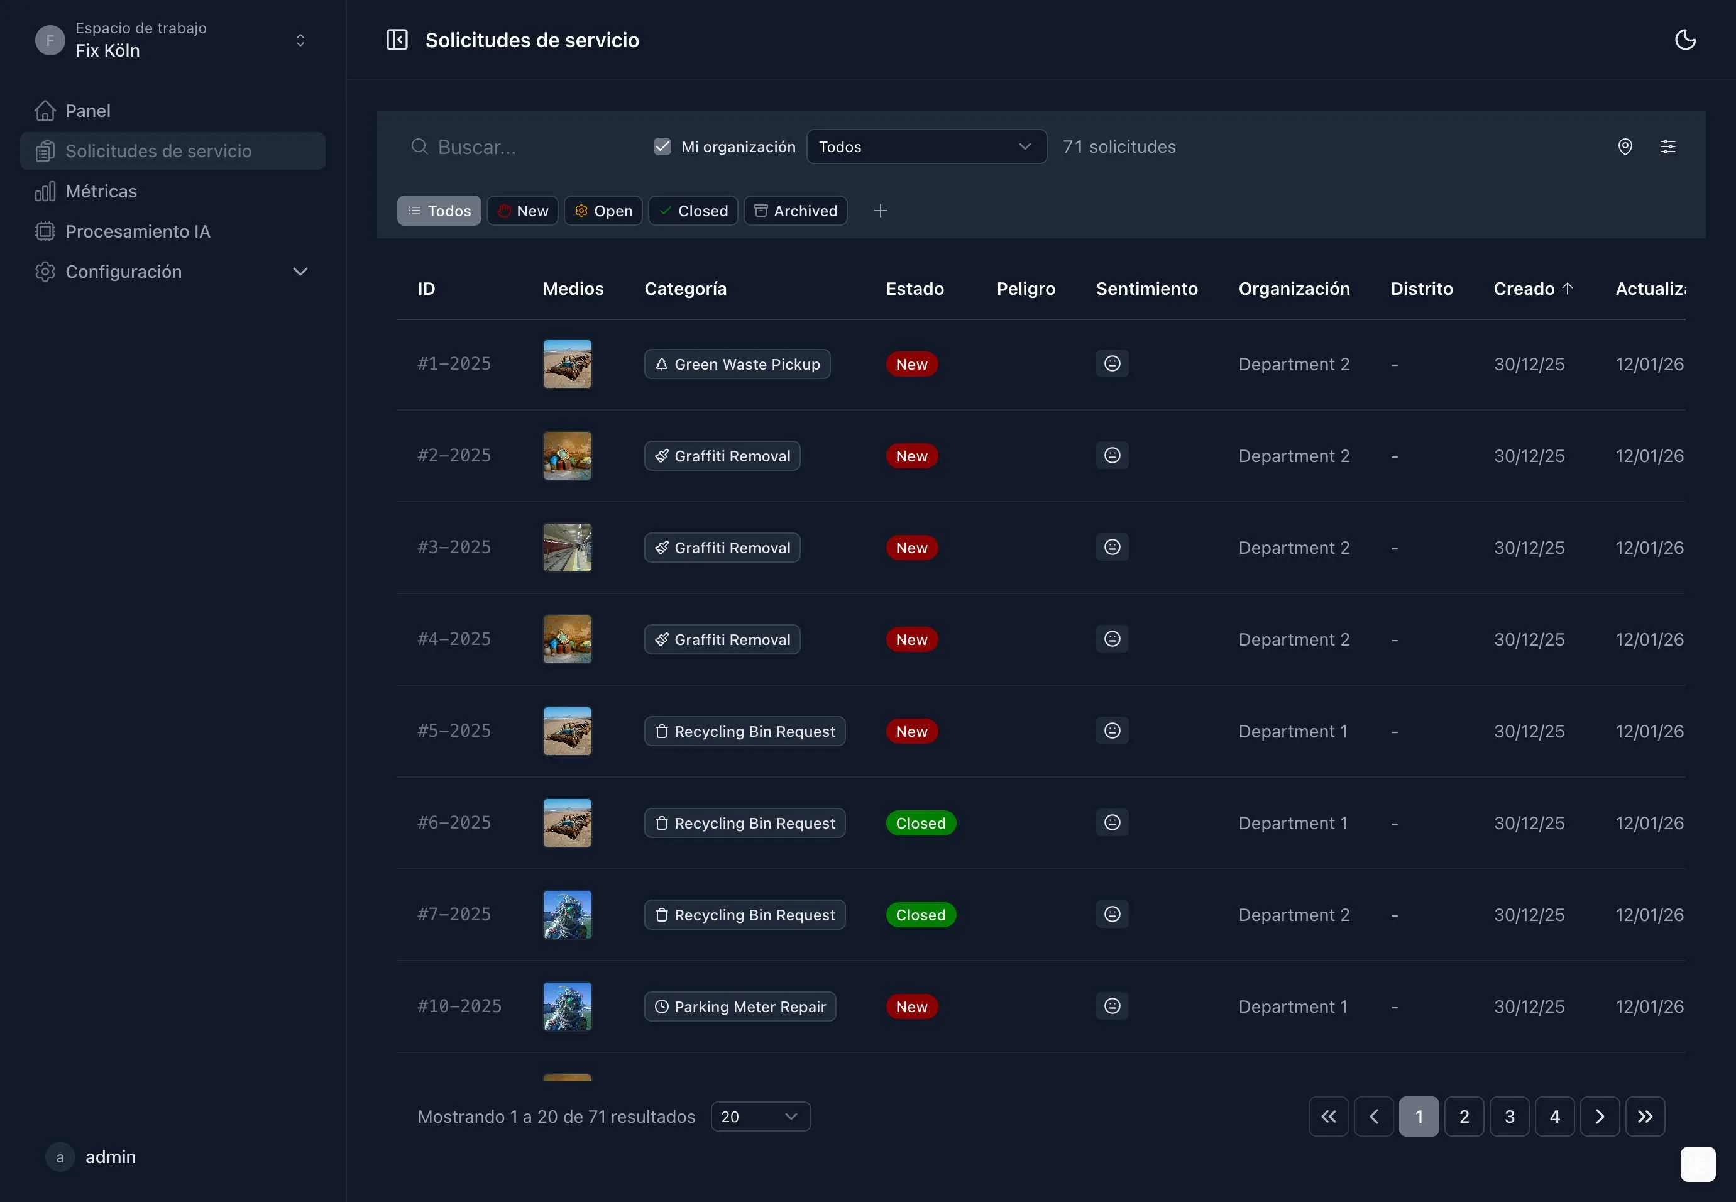Open Procesamiento IA from the sidebar

(x=138, y=231)
